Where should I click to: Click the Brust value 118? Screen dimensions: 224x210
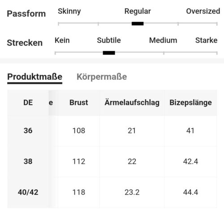79,192
